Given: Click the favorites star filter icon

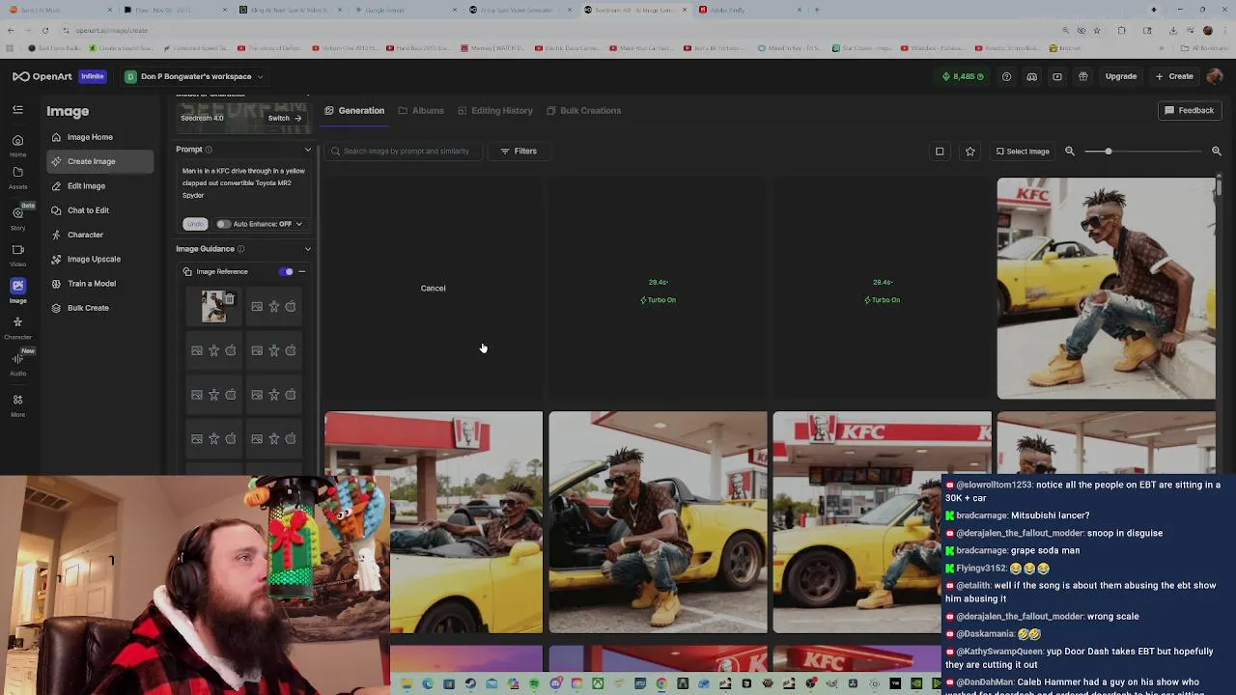Looking at the screenshot, I should 970,151.
